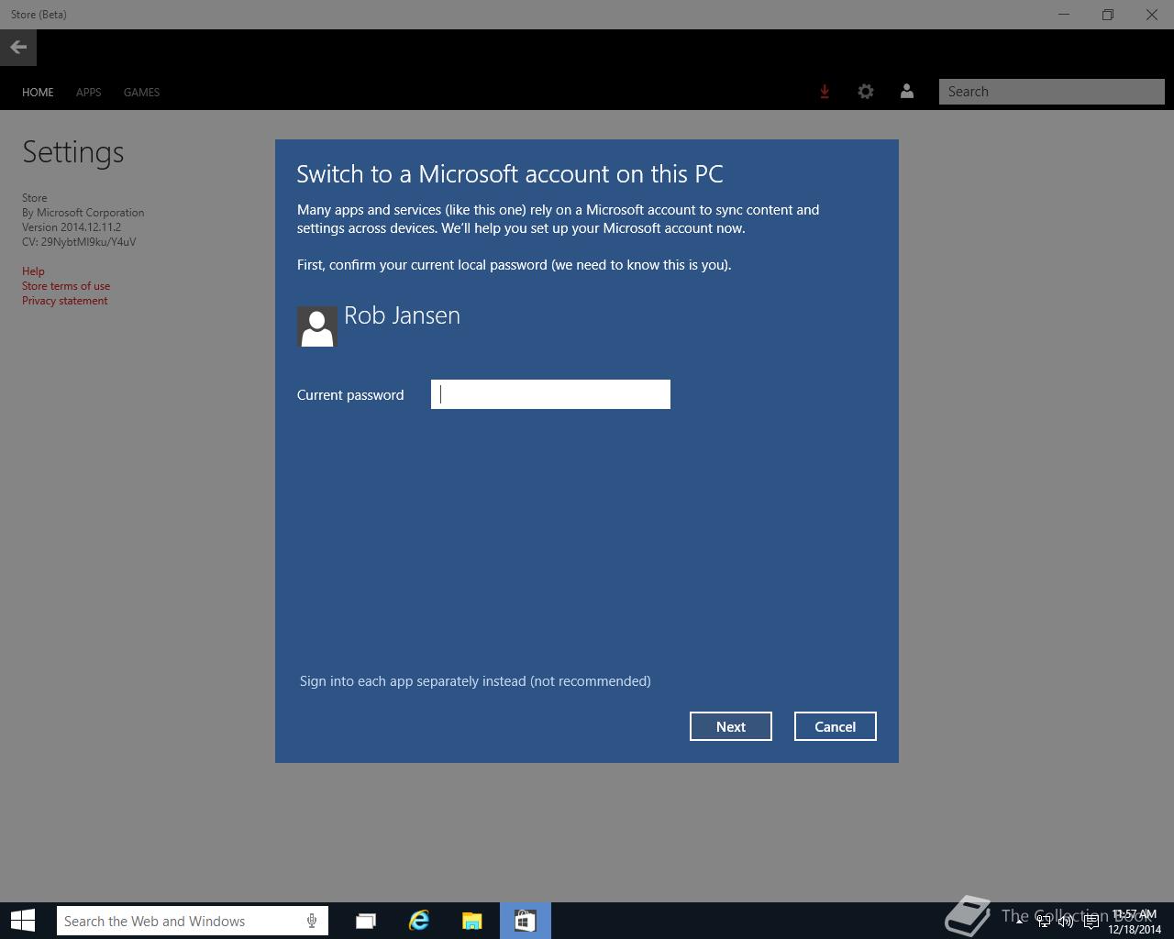This screenshot has height=939, width=1174.
Task: Click the taskbar clock date 12/18/2014
Action: coord(1135,929)
